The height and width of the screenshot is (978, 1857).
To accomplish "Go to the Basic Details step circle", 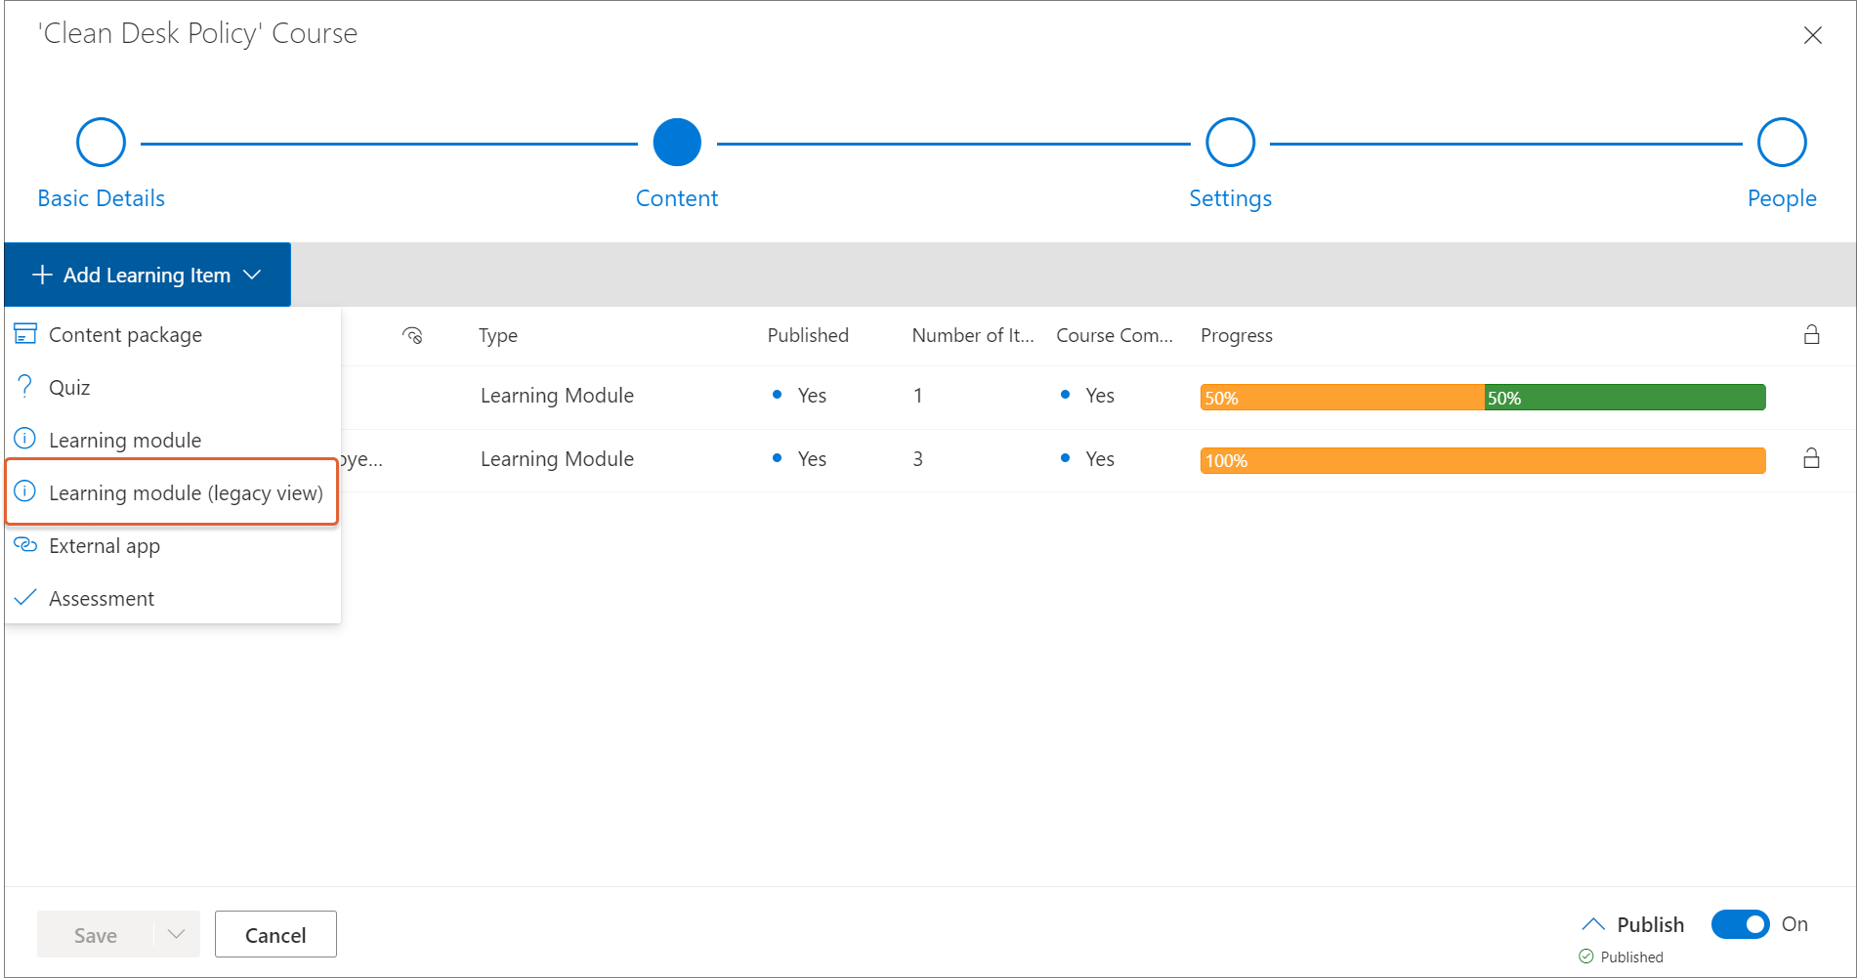I will pyautogui.click(x=101, y=143).
